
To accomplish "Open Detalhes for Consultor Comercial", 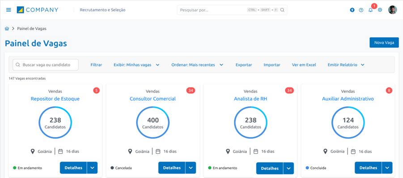I will point(172,168).
